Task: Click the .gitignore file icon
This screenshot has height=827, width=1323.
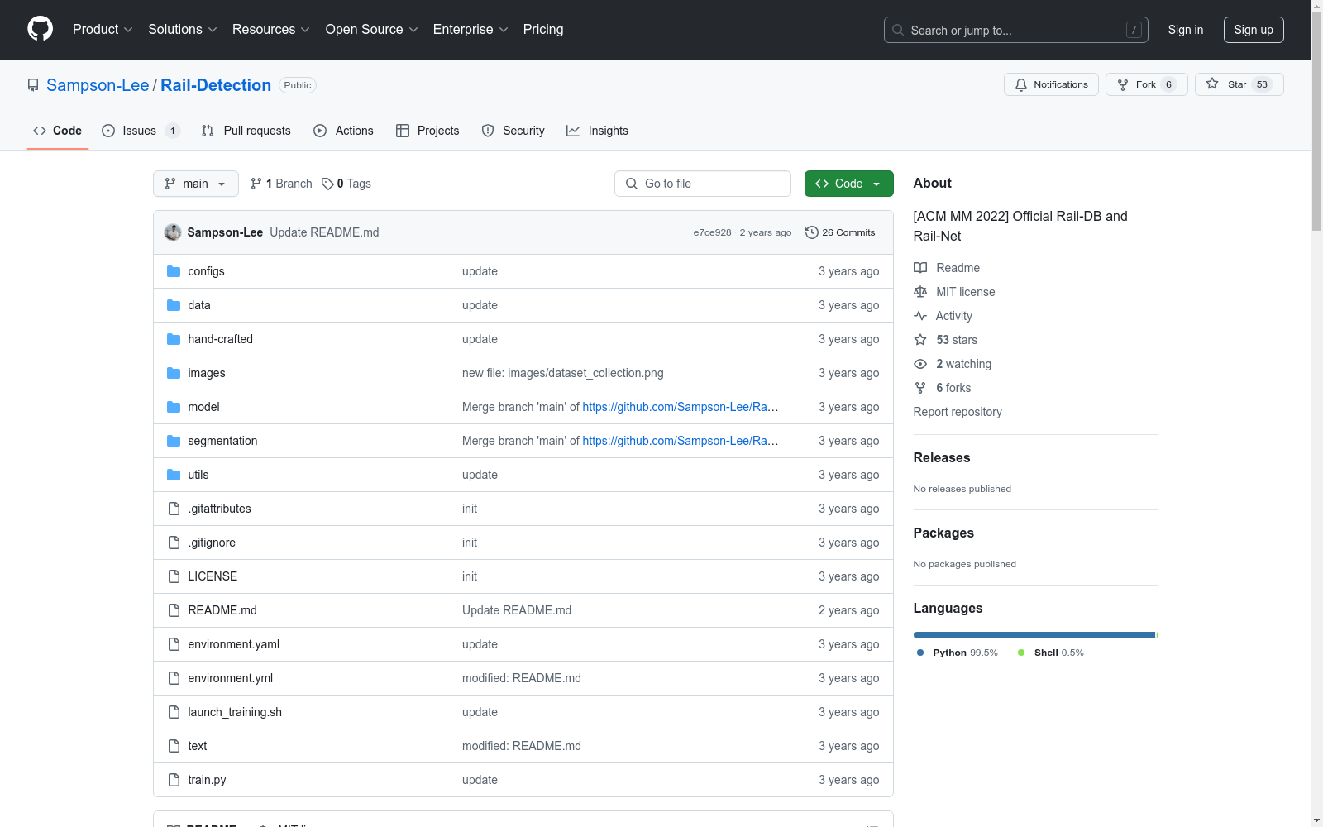Action: coord(174,543)
